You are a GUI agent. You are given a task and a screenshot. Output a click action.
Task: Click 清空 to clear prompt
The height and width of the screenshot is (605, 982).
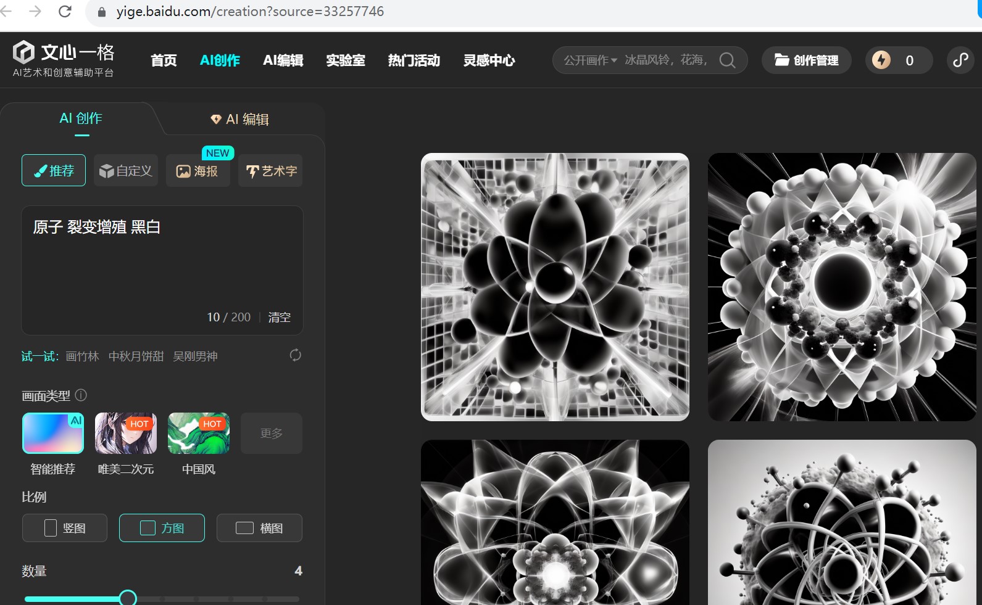click(x=279, y=317)
